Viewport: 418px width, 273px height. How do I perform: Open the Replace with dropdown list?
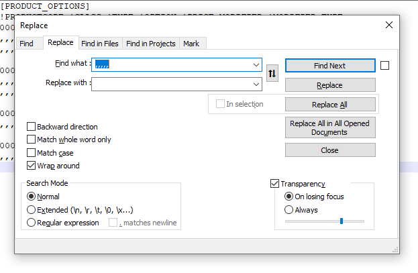click(x=256, y=85)
